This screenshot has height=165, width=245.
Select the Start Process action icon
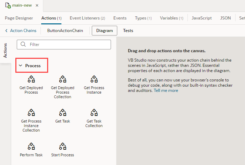point(63,146)
